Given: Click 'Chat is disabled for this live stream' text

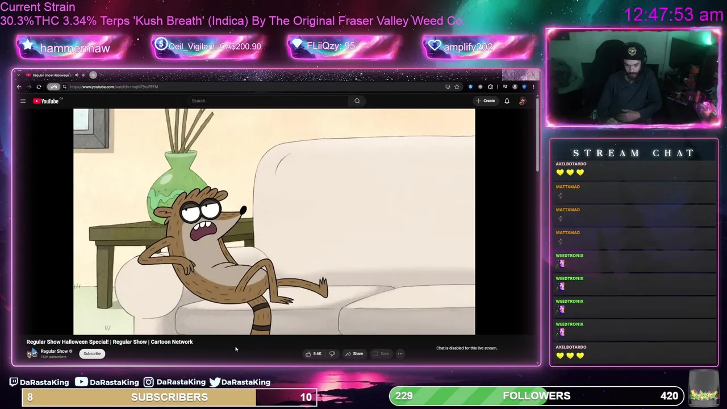Looking at the screenshot, I should 466,348.
